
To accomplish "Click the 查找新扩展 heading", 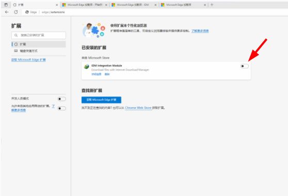I will [x=92, y=90].
